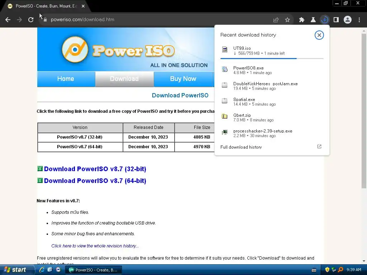The width and height of the screenshot is (367, 275).
Task: Open Chrome three-dot menu
Action: [x=359, y=20]
